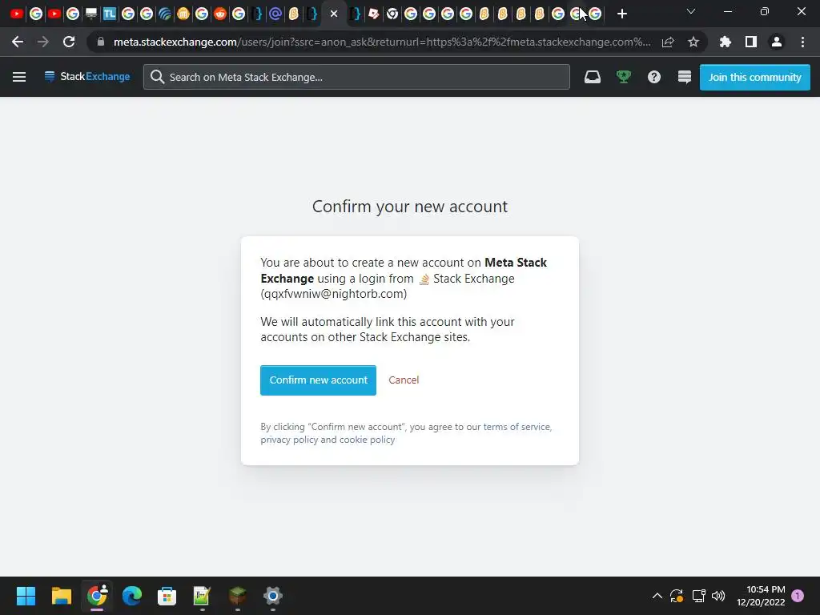
Task: Open the Settings gear on the taskbar
Action: point(272,596)
